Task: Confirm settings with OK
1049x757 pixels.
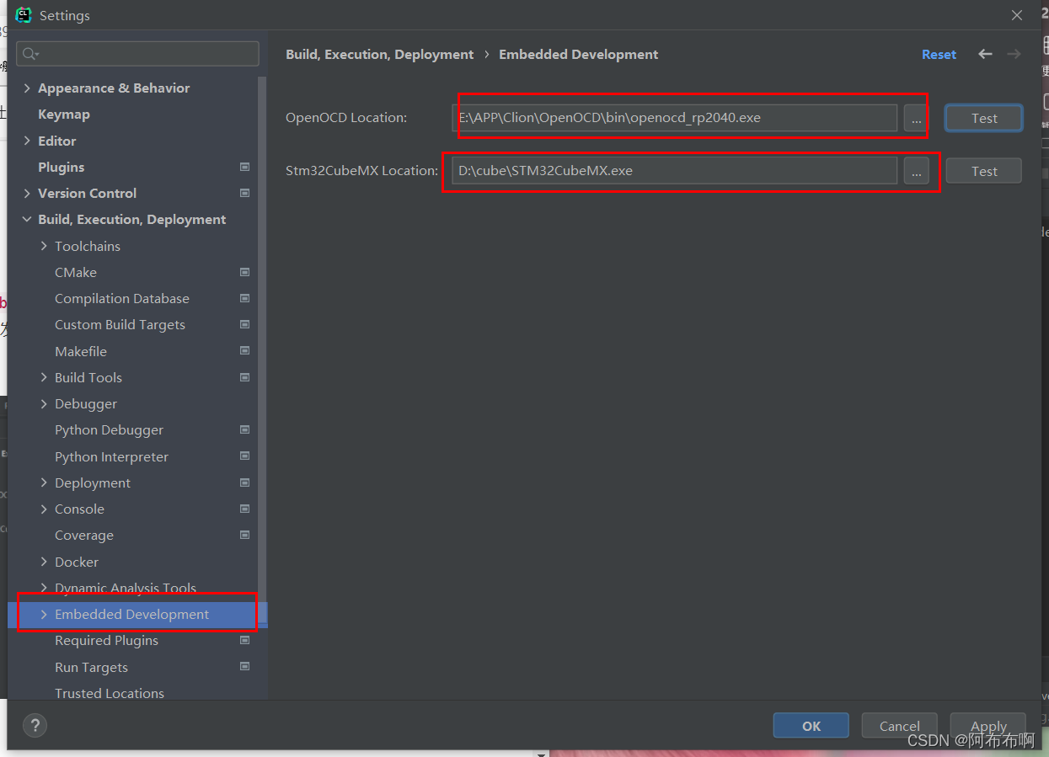Action: click(811, 726)
